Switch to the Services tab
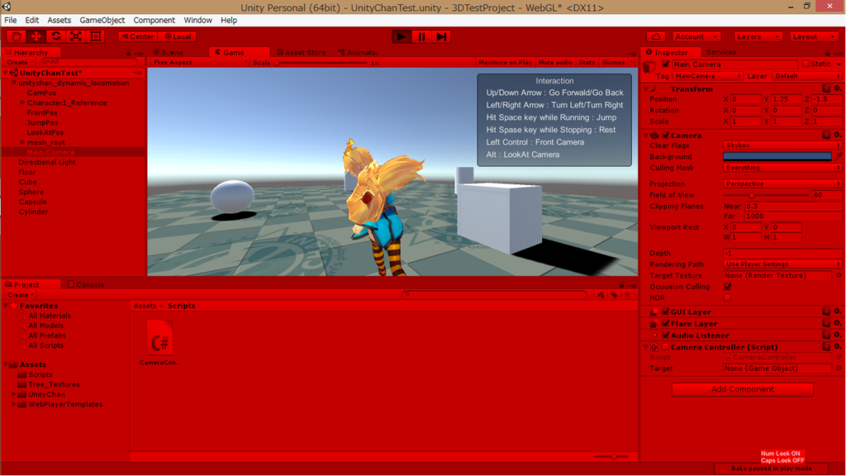846x476 pixels. (x=720, y=52)
